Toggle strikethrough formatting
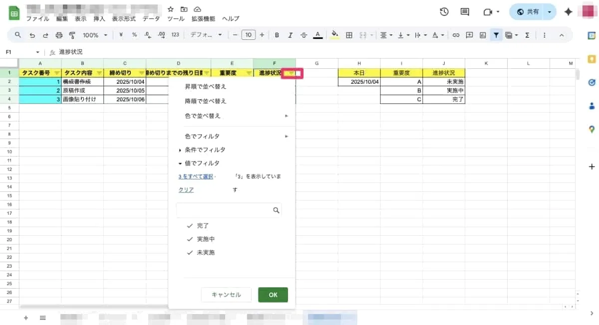The height and width of the screenshot is (325, 599). 303,35
